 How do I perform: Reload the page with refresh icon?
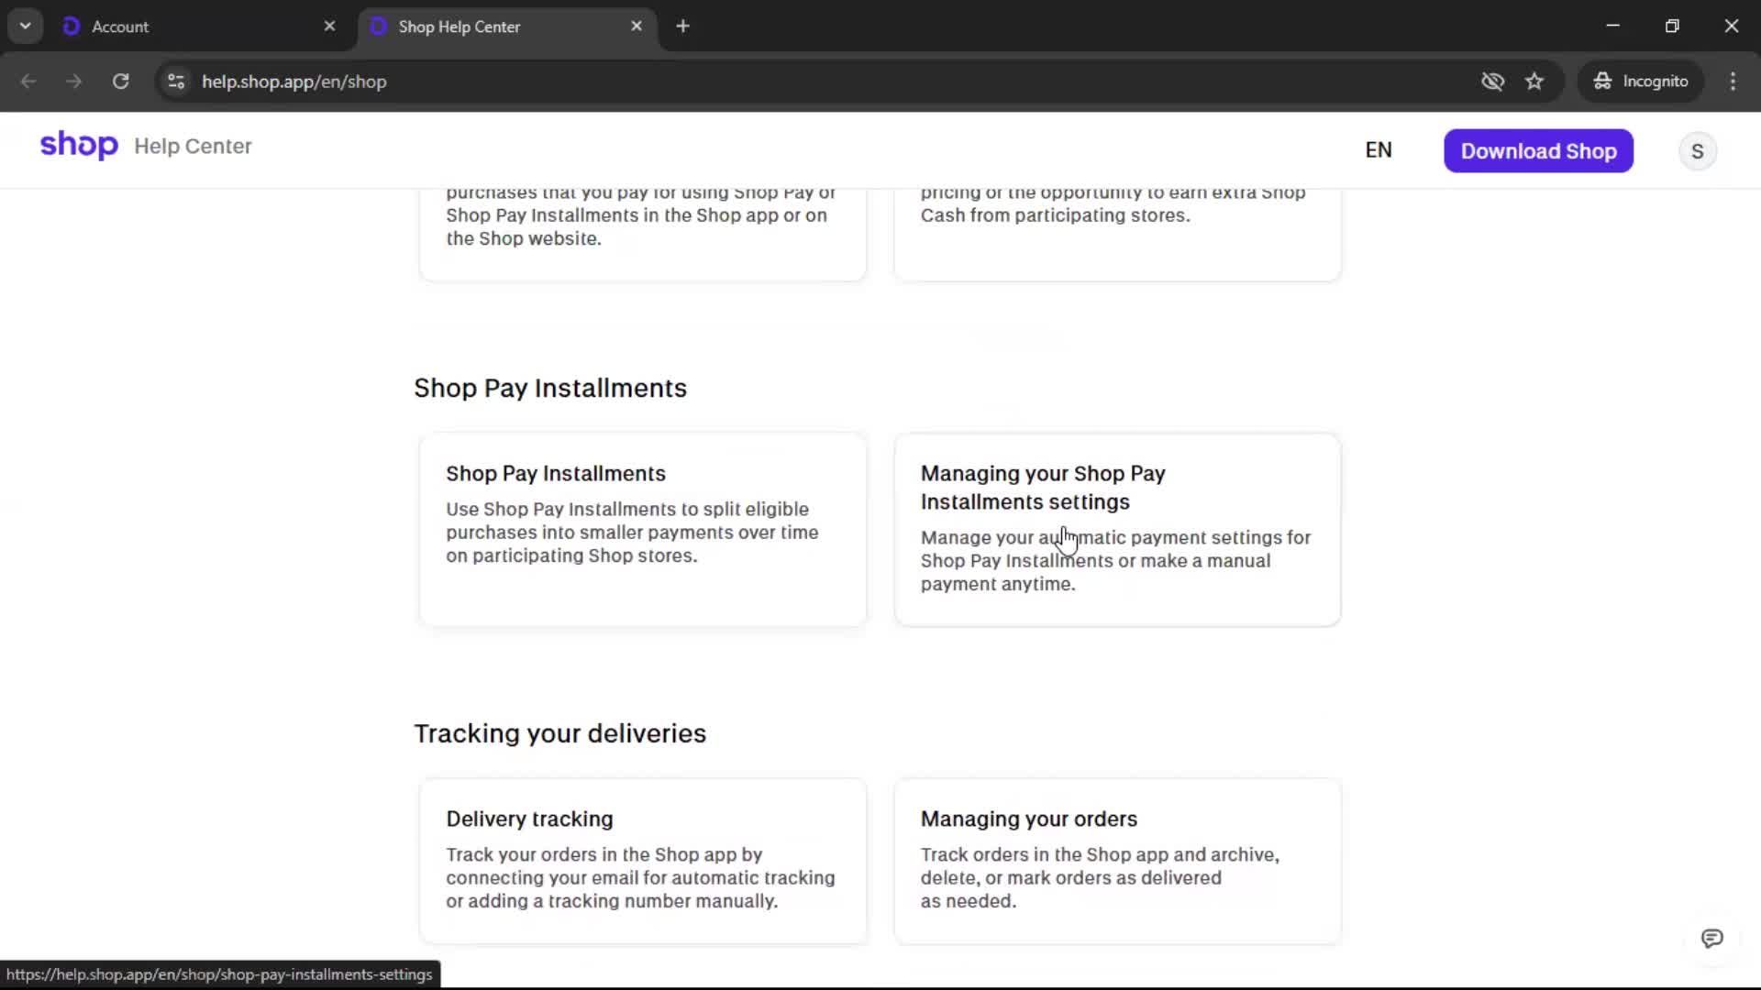(x=120, y=82)
